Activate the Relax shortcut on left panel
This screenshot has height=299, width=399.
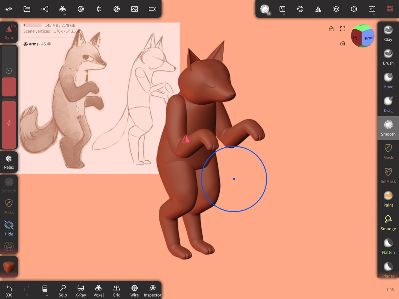tap(9, 162)
